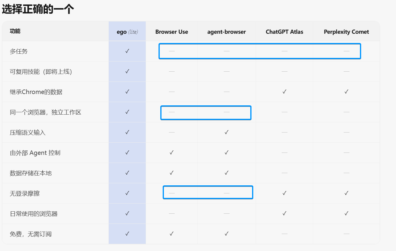Select ego checkmark in 压缩语义输入 row
This screenshot has width=396, height=251.
click(x=127, y=132)
